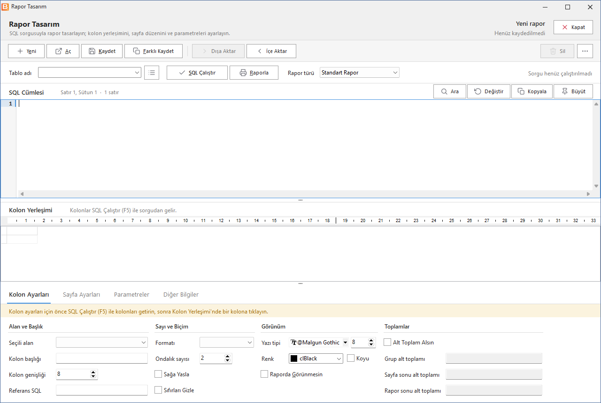This screenshot has height=403, width=601.
Task: Click the Raporla print button
Action: (x=254, y=73)
